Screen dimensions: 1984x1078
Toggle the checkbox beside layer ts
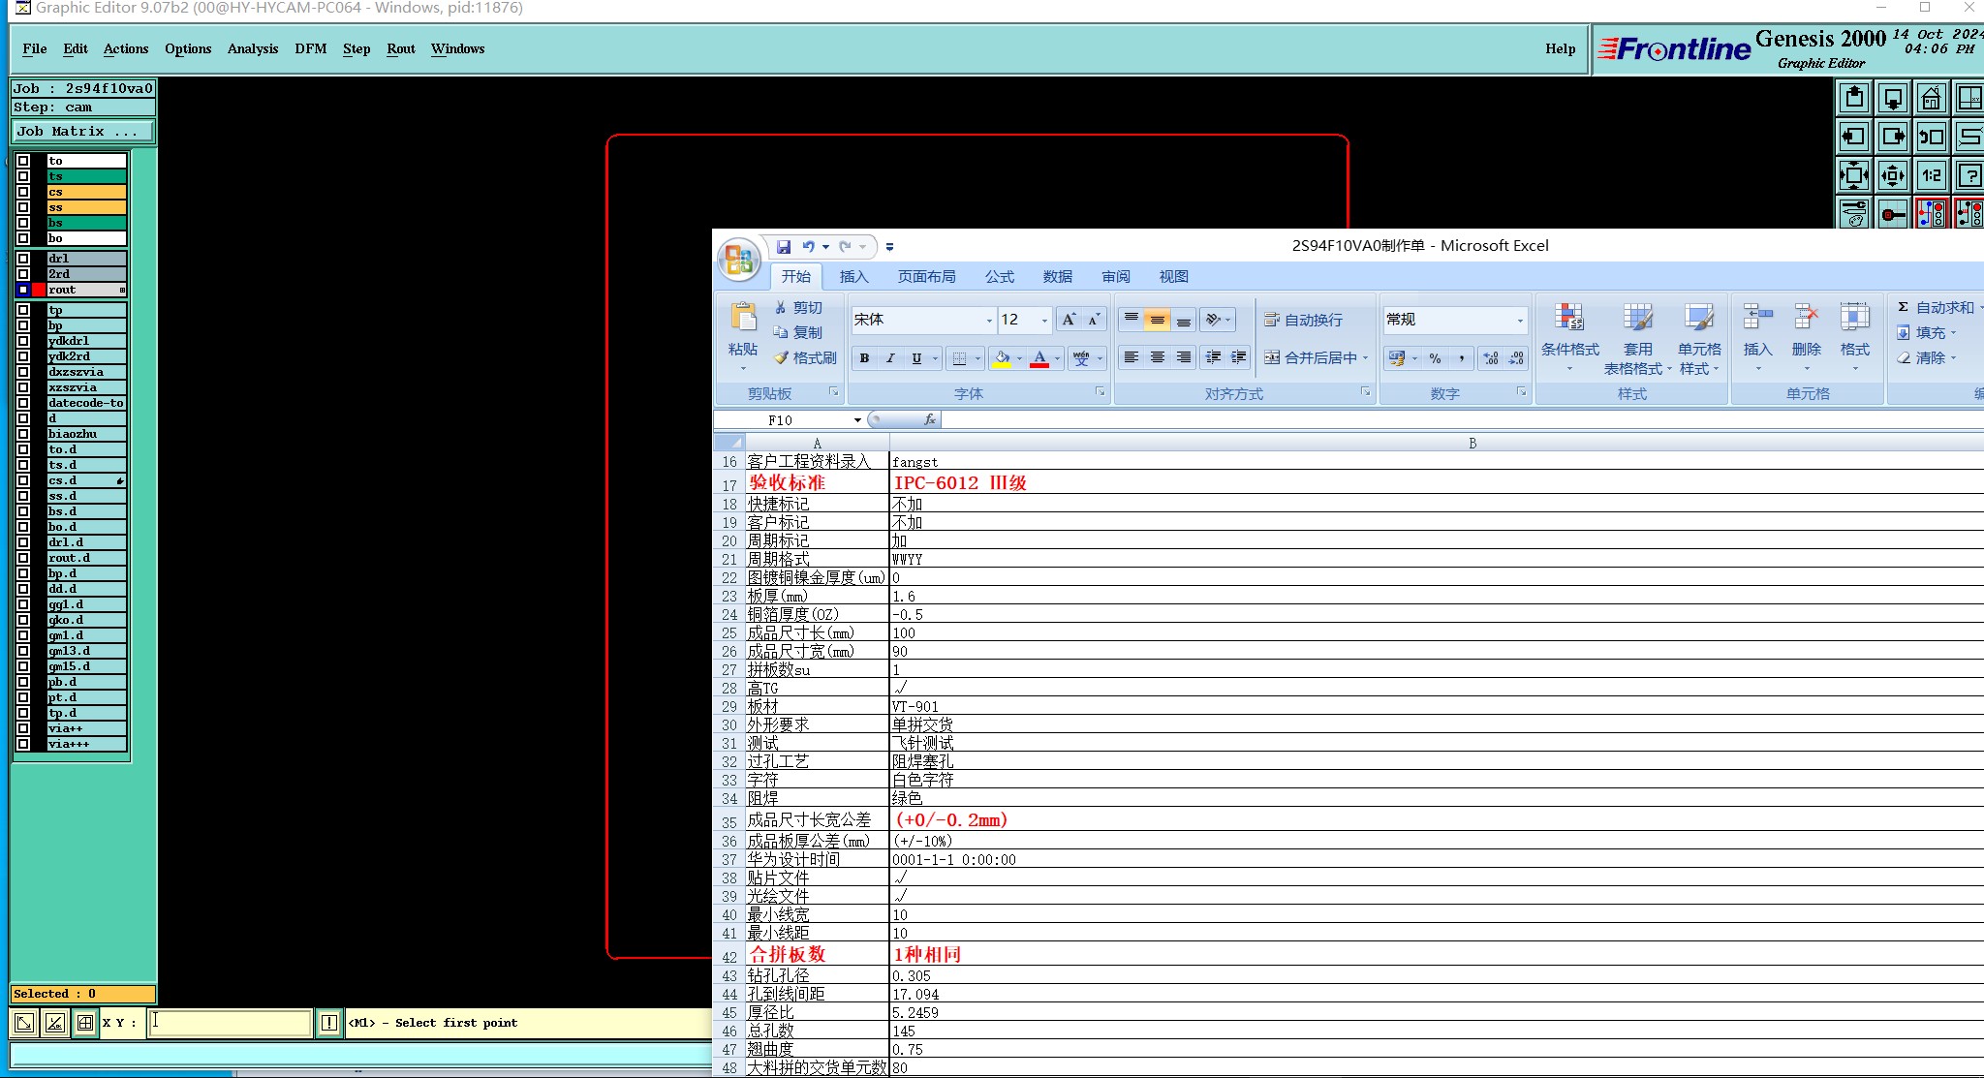click(23, 176)
